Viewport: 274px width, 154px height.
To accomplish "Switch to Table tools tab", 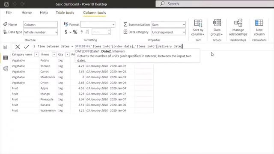I will [65, 12].
